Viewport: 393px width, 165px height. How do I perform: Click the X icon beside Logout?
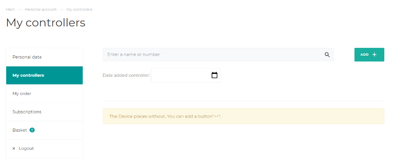tap(14, 148)
